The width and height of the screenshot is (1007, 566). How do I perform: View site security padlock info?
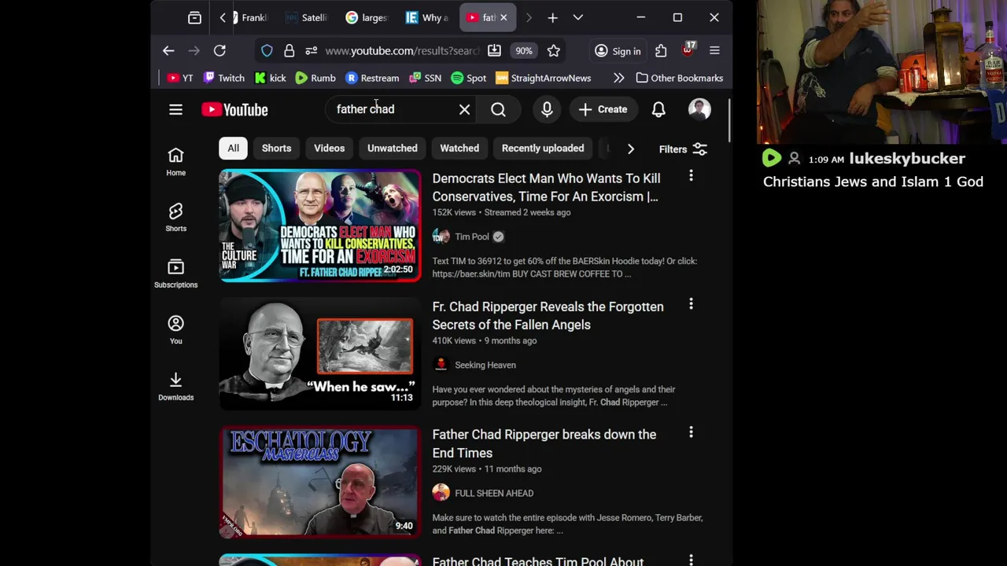coord(289,50)
